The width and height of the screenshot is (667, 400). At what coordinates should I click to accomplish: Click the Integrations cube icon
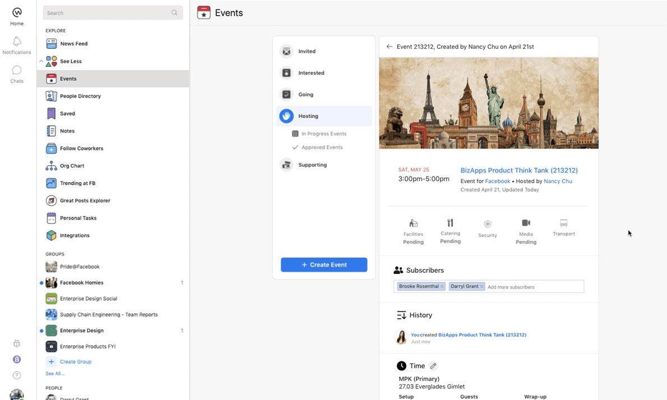coord(51,235)
